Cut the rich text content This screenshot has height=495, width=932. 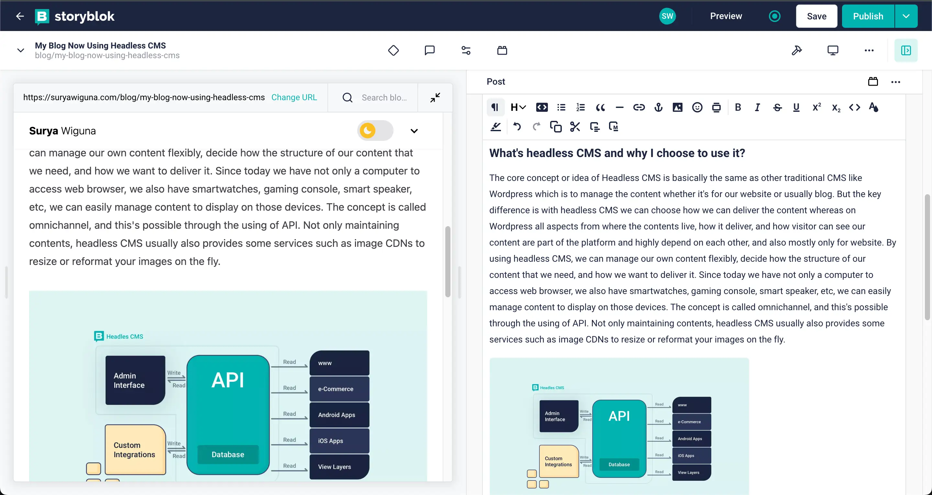coord(575,127)
